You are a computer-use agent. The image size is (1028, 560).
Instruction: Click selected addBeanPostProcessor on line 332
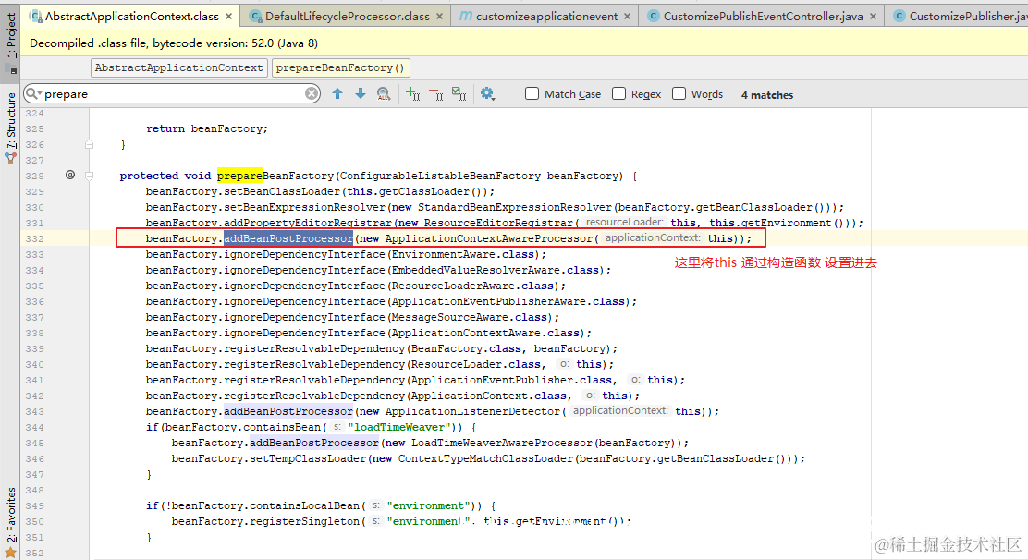288,238
